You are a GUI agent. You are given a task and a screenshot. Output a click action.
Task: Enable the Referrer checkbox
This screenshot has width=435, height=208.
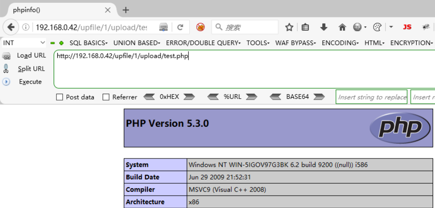pos(106,97)
